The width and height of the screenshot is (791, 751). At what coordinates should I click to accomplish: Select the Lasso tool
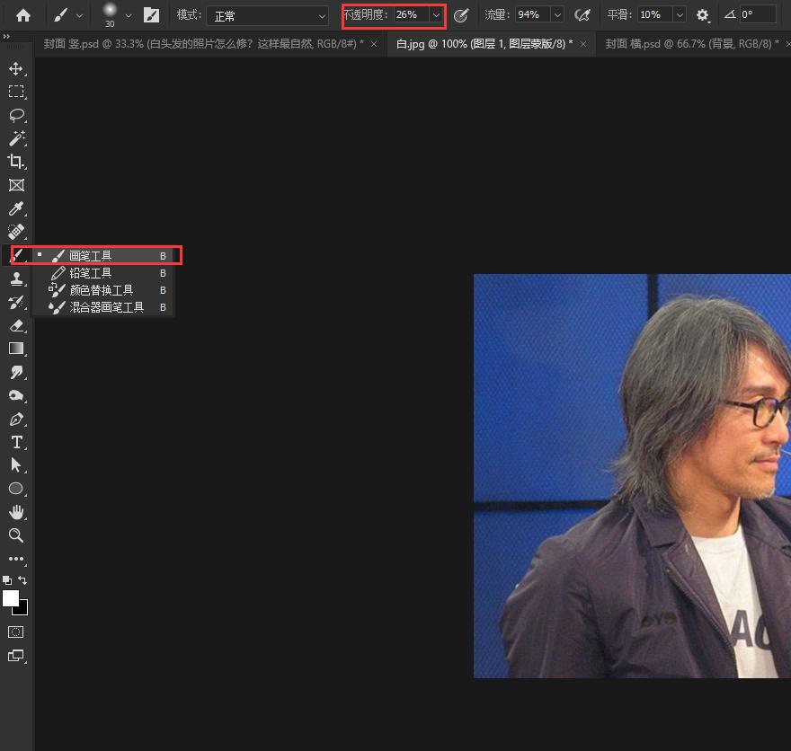tap(16, 115)
